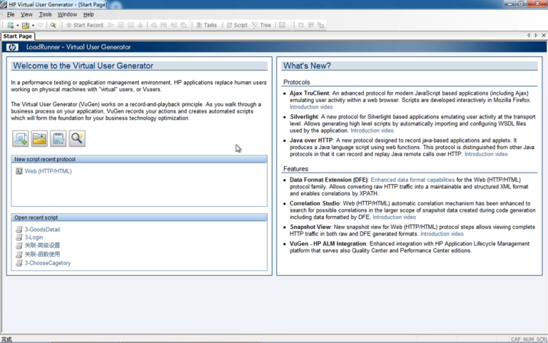The image size is (548, 343).
Task: Open Snapshot View Introduction video link
Action: [x=442, y=234]
